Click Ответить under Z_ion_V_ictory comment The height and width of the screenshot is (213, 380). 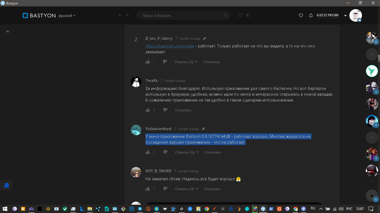[211, 62]
